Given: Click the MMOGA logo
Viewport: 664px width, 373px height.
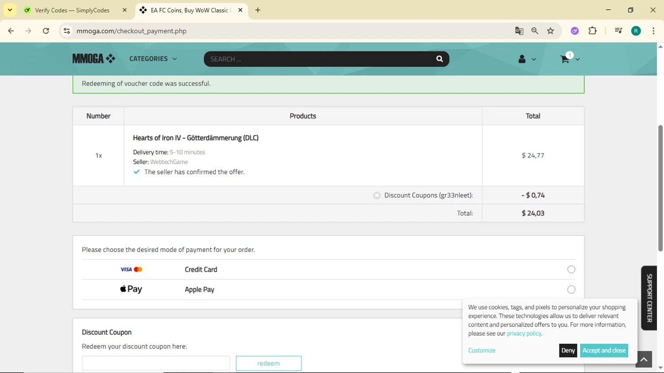Looking at the screenshot, I should 94,58.
